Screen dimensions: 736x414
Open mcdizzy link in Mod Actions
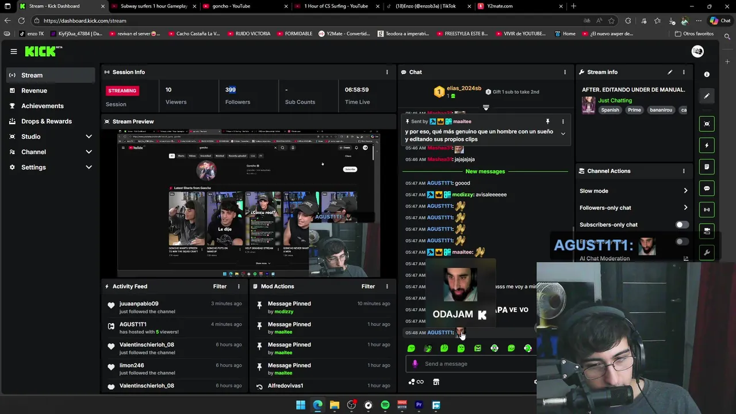(284, 312)
